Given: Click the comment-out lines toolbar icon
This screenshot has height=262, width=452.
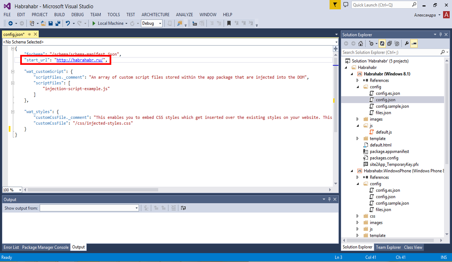Looking at the screenshot, I should click(212, 23).
